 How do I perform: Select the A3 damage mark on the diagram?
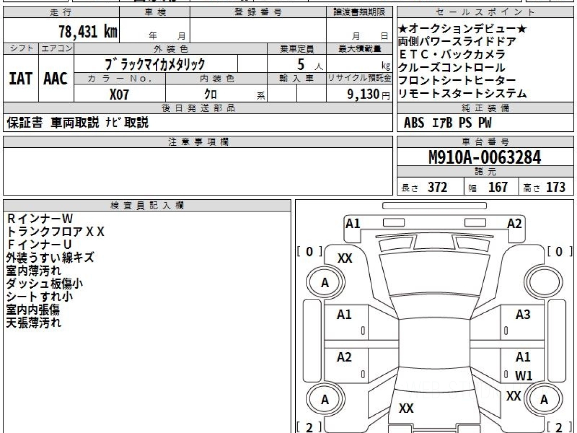[523, 315]
